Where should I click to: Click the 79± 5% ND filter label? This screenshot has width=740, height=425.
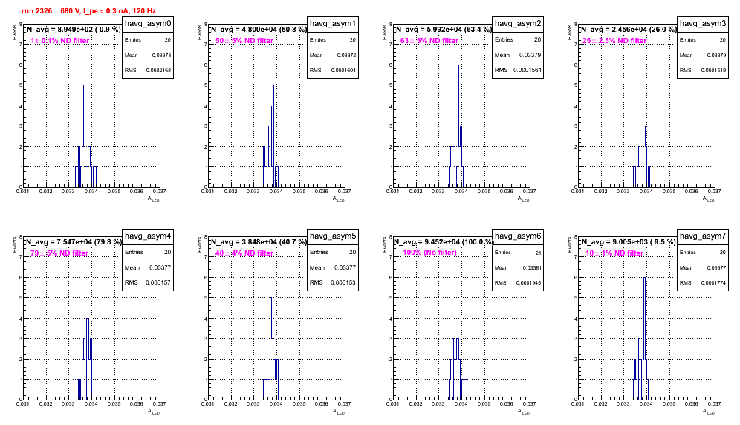click(59, 253)
